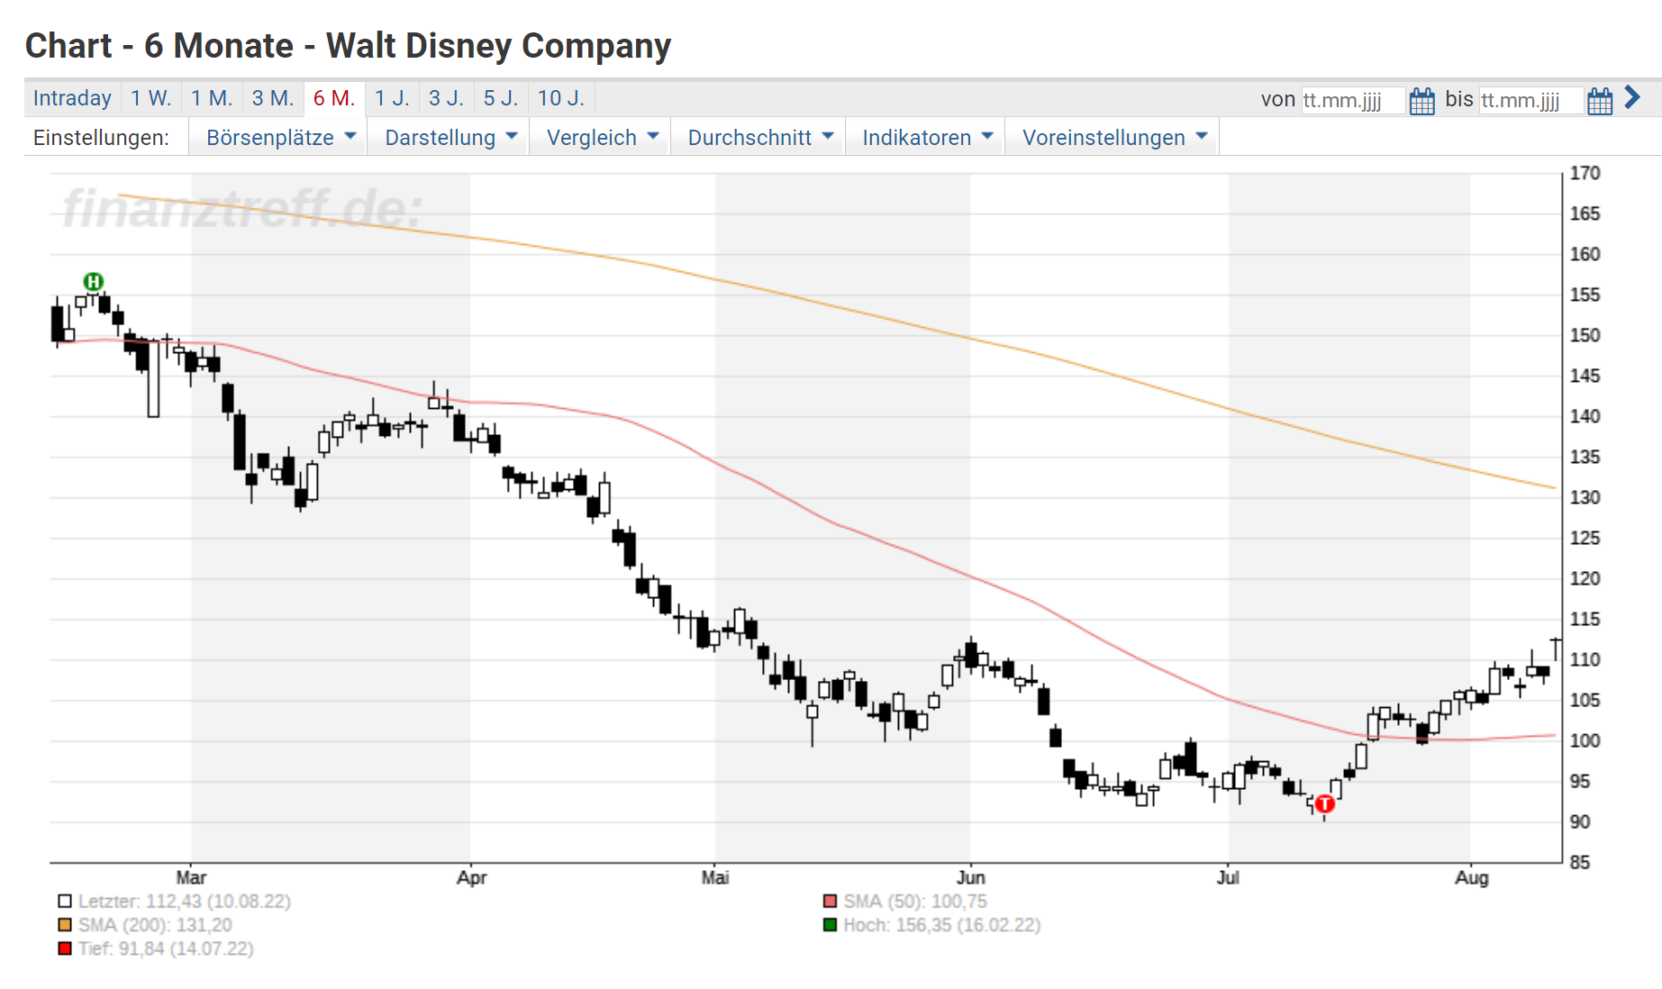Viewport: 1662px width, 989px height.
Task: Select the 1 W. timeframe tab
Action: pos(150,98)
